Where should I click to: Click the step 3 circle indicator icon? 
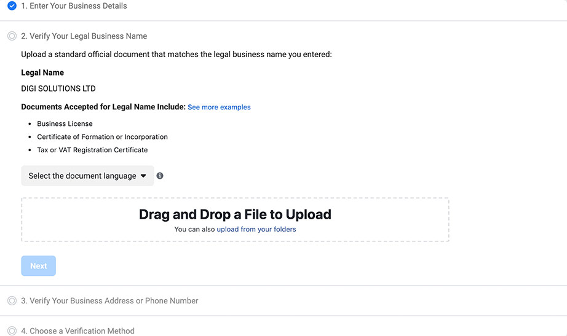pos(12,300)
